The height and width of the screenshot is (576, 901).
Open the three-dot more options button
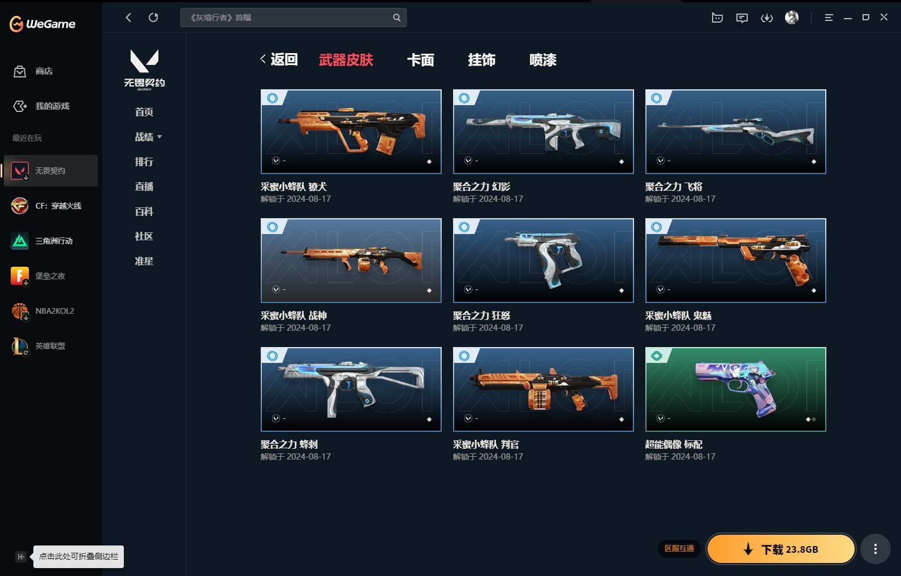pos(875,549)
